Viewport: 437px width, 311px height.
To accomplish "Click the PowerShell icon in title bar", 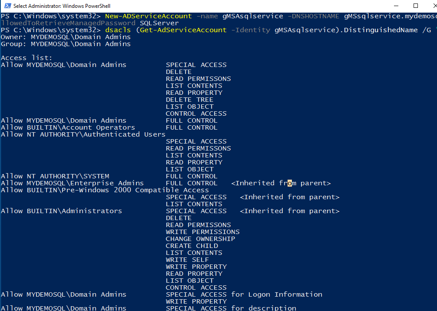I will tap(7, 6).
